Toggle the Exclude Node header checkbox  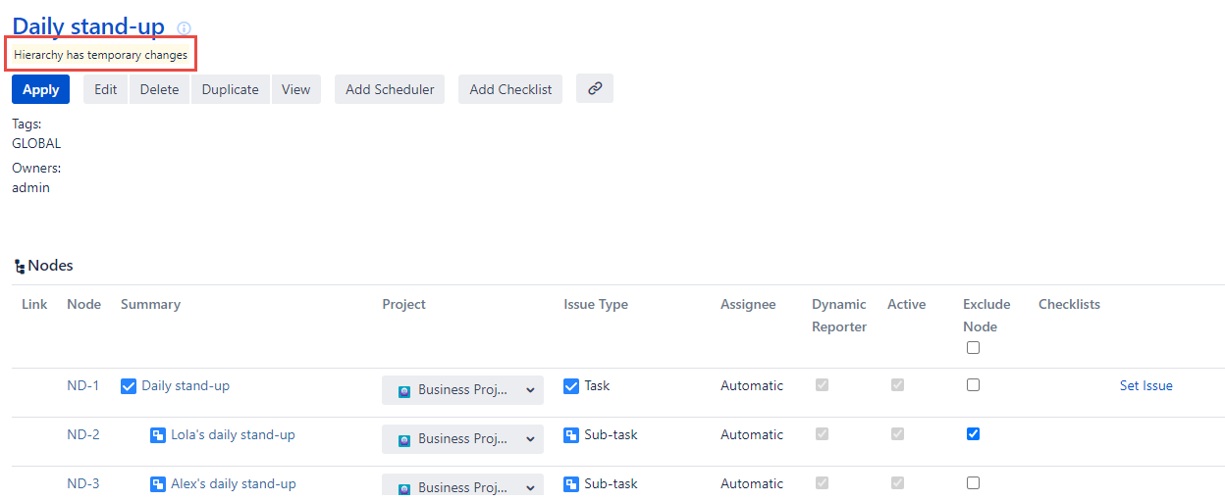click(973, 348)
